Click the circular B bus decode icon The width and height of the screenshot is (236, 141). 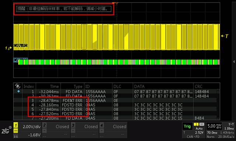pyautogui.click(x=18, y=86)
